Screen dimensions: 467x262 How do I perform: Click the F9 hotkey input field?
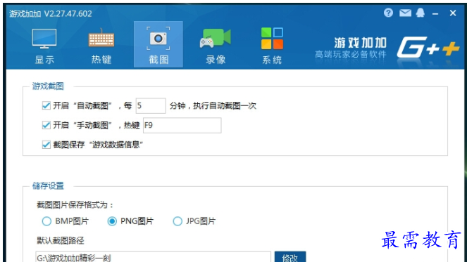[x=182, y=125]
